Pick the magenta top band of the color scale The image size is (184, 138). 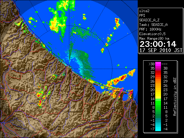tap(158, 64)
